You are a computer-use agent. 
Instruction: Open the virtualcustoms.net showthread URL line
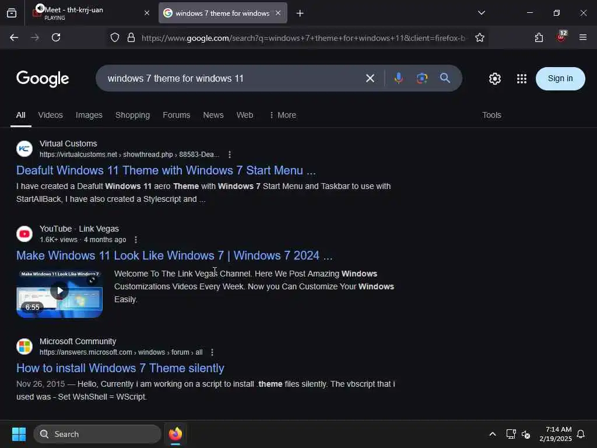[129, 155]
